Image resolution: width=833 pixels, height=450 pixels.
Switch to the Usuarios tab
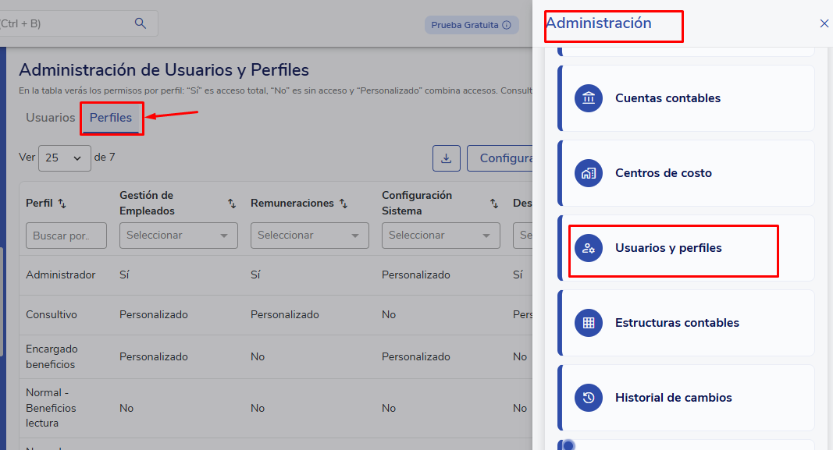coord(50,118)
